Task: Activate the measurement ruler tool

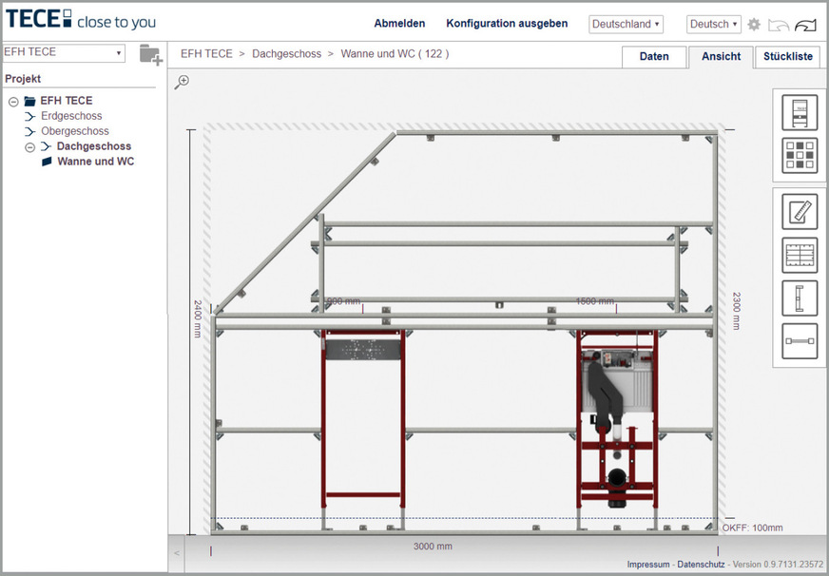Action: (799, 211)
